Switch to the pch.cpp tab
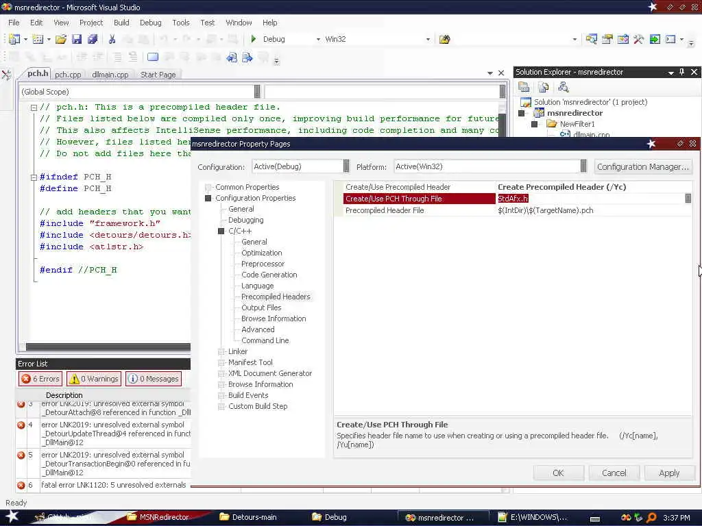Image resolution: width=702 pixels, height=526 pixels. point(68,75)
